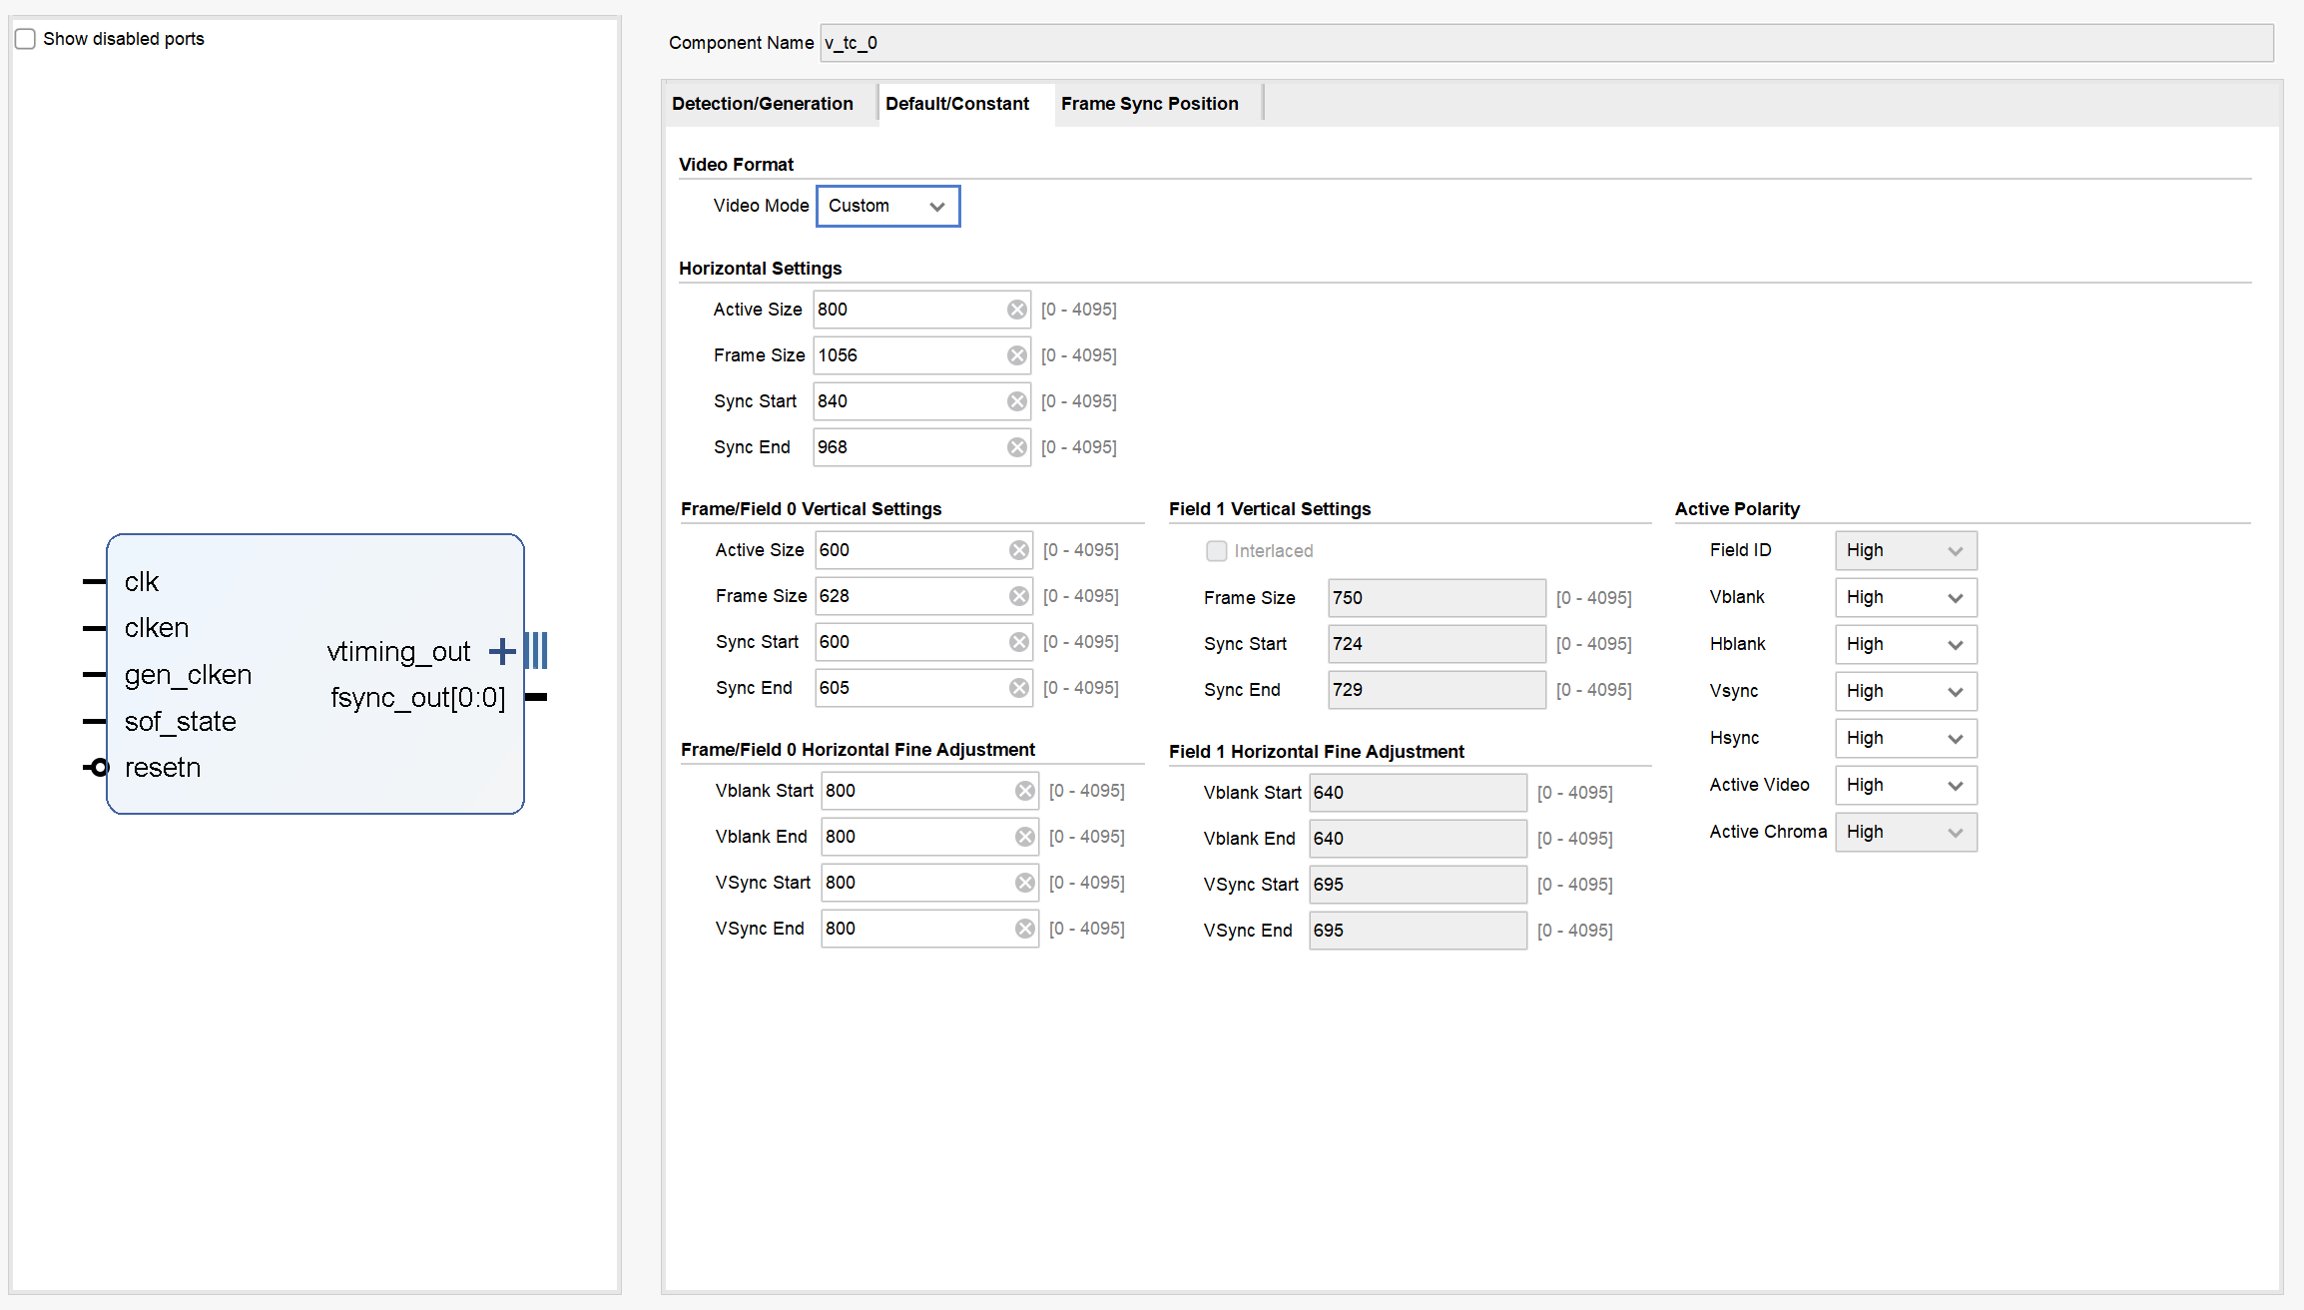2304x1310 pixels.
Task: Click Field 1 VSync End 695 field
Action: 1418,931
